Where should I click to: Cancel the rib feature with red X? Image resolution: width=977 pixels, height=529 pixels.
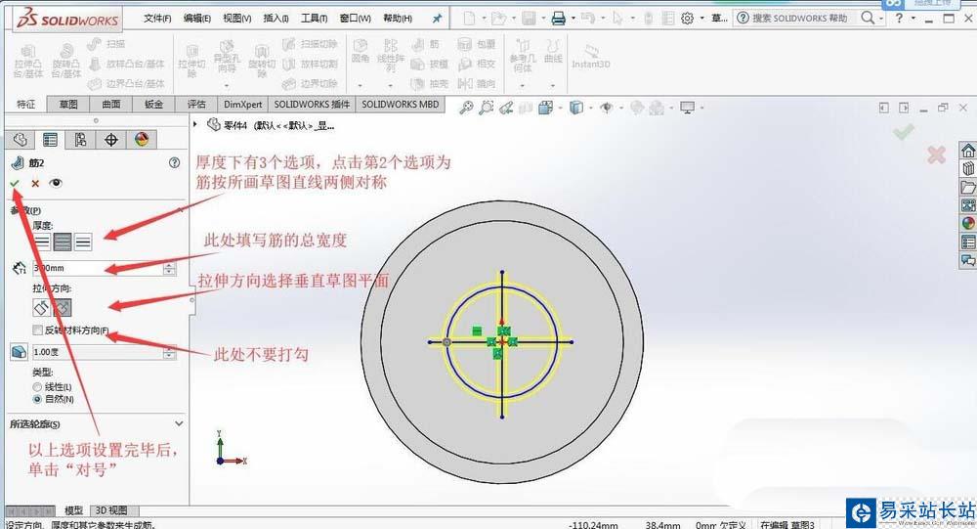click(35, 183)
